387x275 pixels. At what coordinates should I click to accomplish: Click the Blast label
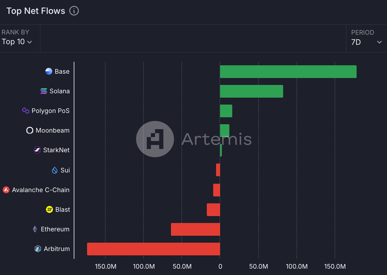coord(63,209)
